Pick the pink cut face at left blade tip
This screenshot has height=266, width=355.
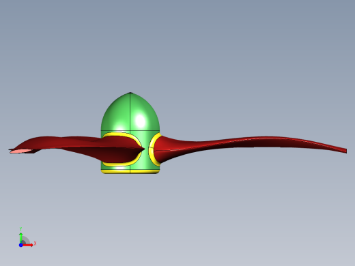click(x=21, y=151)
